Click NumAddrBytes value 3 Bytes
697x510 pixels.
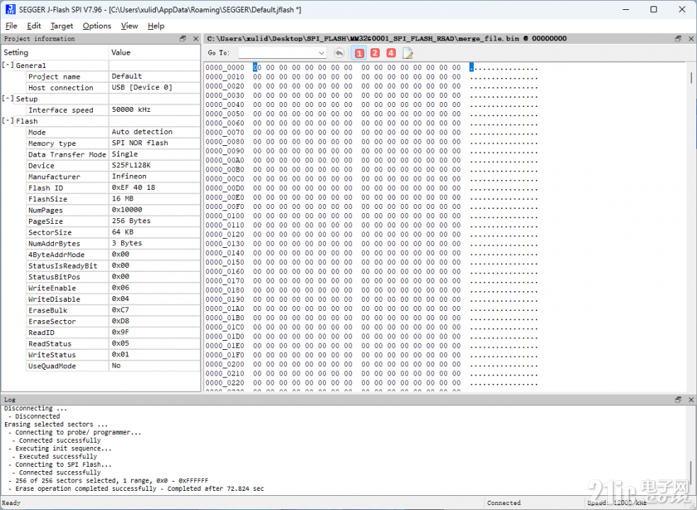(x=127, y=243)
